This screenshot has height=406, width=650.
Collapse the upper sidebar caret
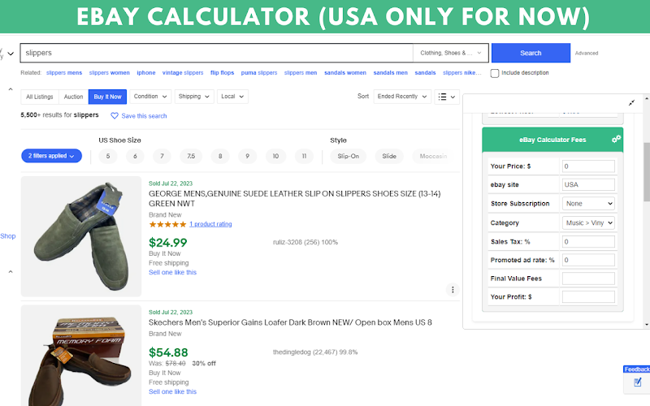11,89
